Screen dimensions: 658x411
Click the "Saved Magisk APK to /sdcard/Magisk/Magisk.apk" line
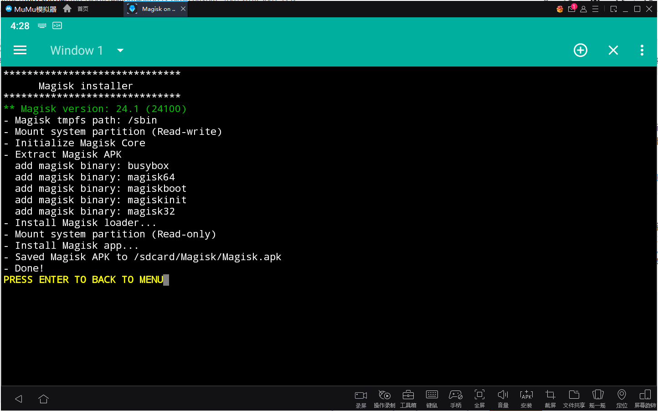pos(143,257)
